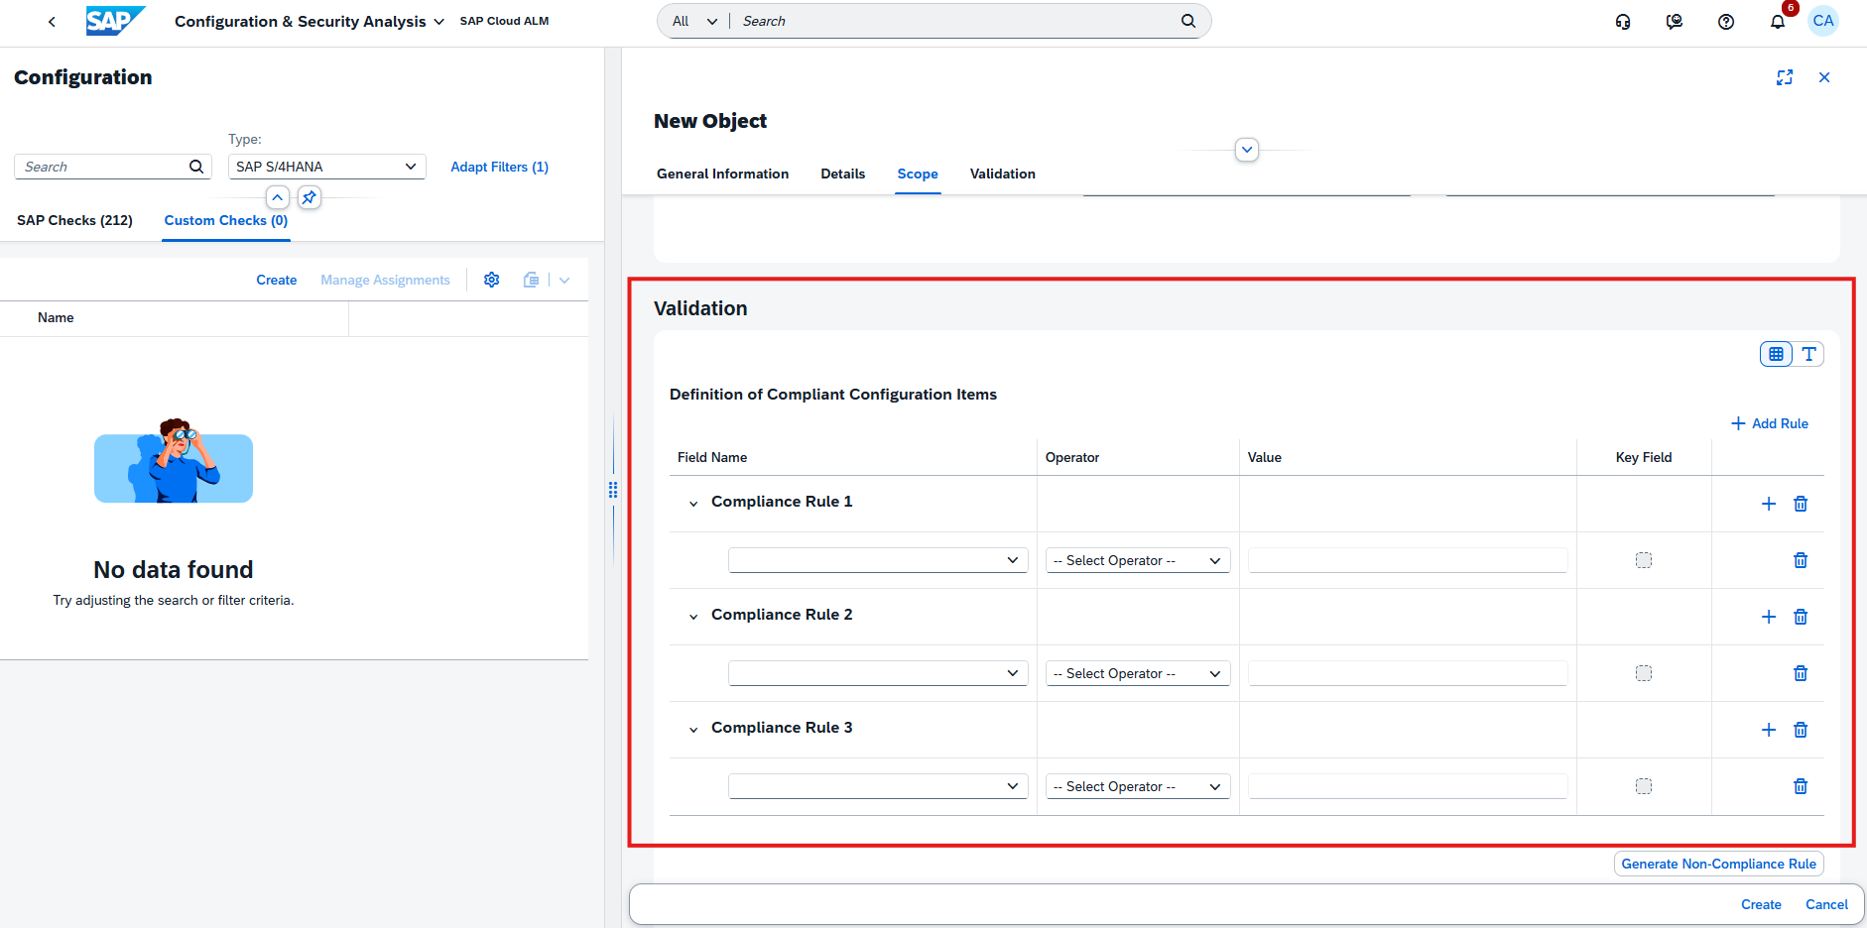Click the magnifier in Configuration search field
This screenshot has width=1867, height=928.
(196, 167)
